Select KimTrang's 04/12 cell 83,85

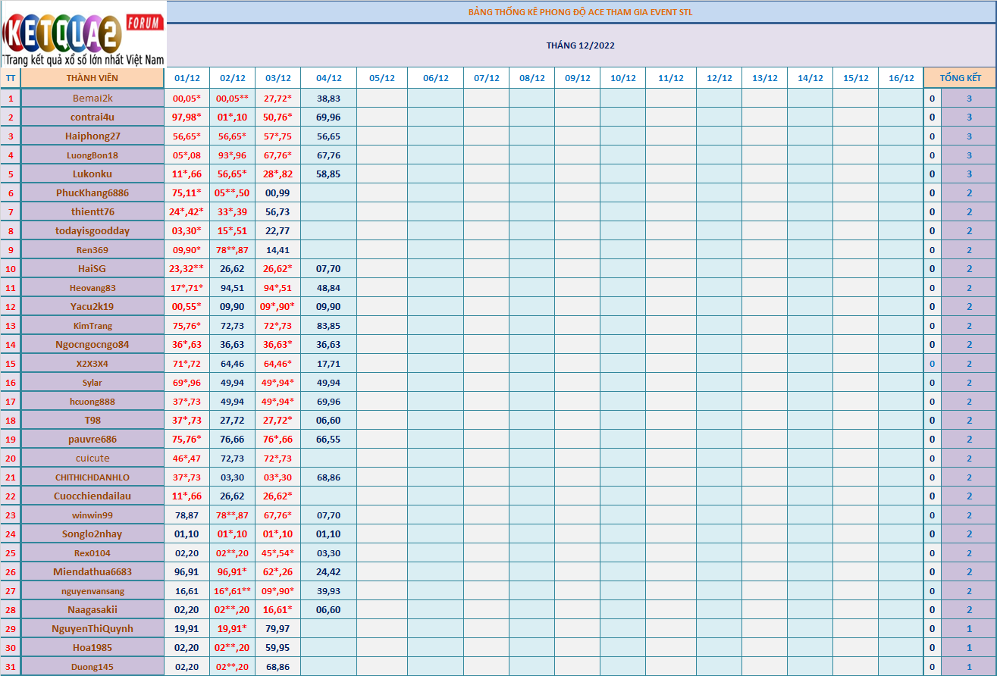(x=328, y=326)
